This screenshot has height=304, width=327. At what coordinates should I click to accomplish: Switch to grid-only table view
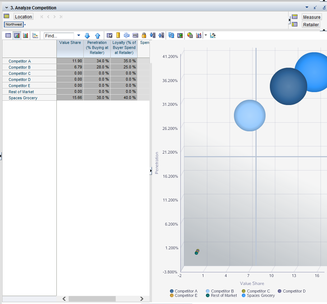pos(8,35)
